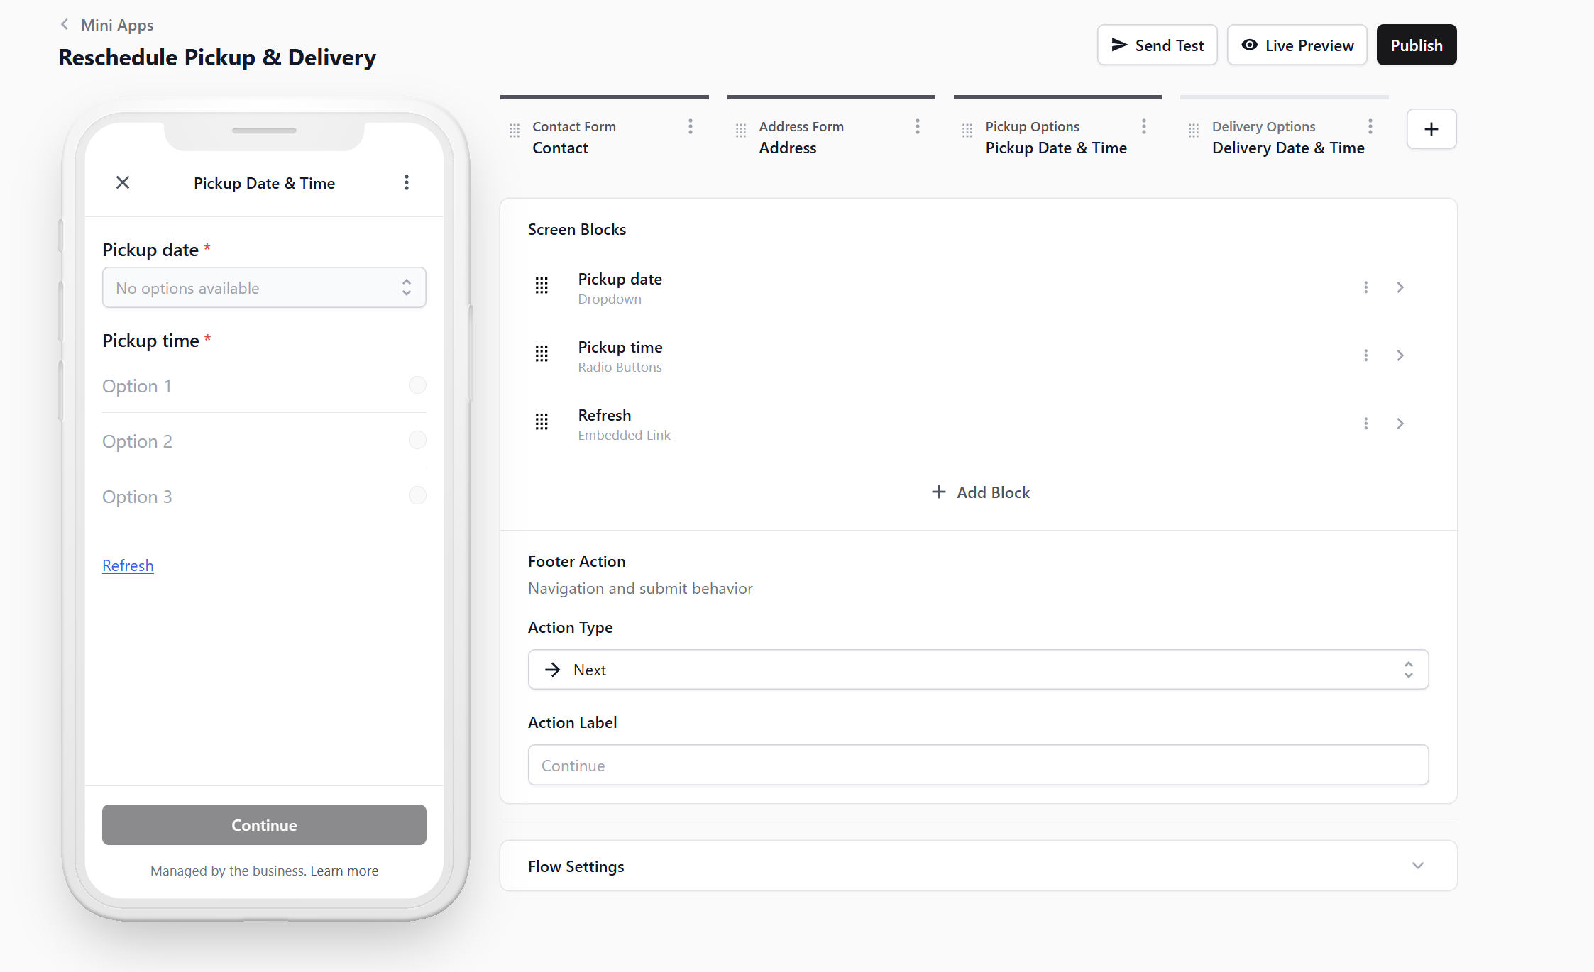The image size is (1594, 972).
Task: Open the Pickup date dropdown in the preview
Action: tap(264, 288)
